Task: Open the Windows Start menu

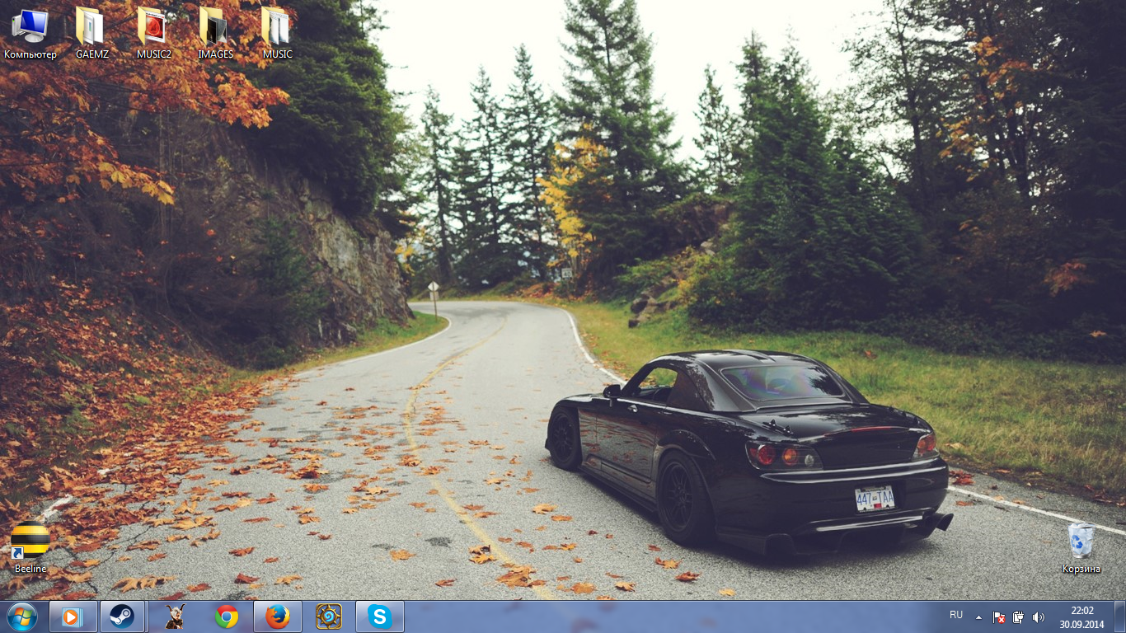Action: (x=21, y=616)
